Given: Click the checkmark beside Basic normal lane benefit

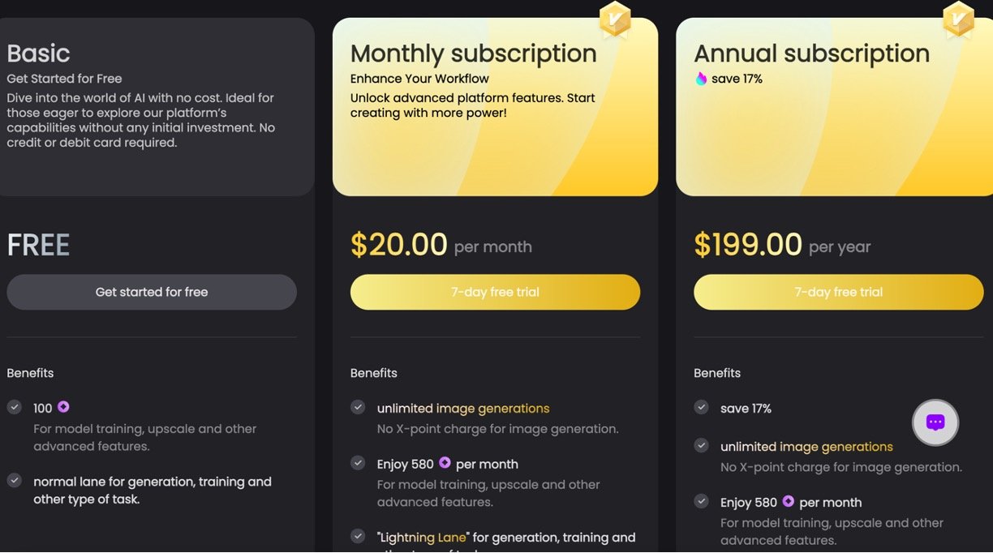Looking at the screenshot, I should 15,480.
